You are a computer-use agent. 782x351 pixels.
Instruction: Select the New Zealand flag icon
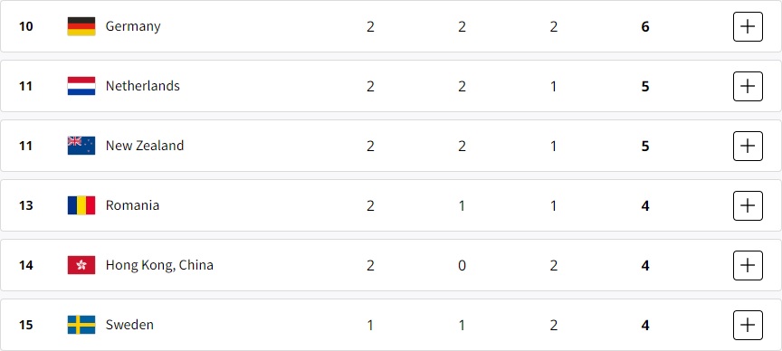click(81, 146)
